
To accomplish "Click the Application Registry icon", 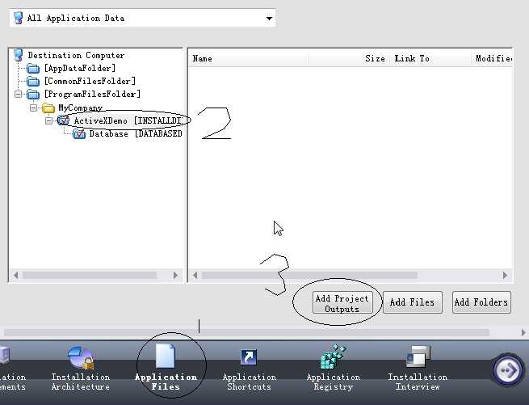I will click(x=334, y=356).
